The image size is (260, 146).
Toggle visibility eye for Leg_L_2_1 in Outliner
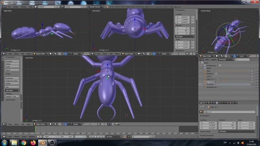(252, 82)
